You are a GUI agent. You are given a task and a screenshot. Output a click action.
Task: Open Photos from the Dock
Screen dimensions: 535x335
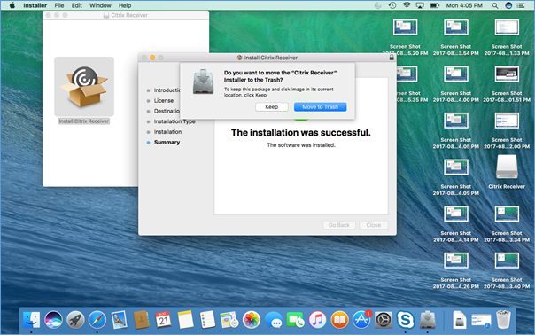252,320
